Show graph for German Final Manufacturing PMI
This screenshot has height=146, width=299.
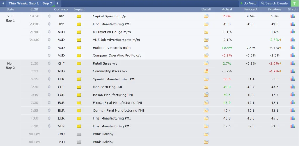coord(292,110)
